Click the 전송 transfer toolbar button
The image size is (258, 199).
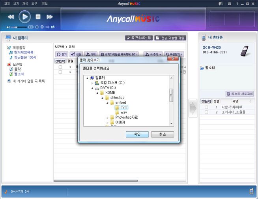76,54
